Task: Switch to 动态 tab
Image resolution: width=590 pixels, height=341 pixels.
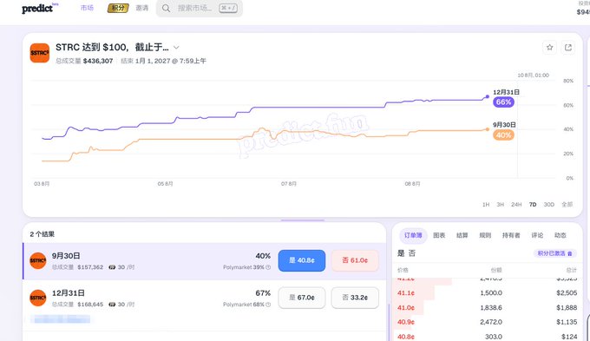Action: tap(560, 235)
